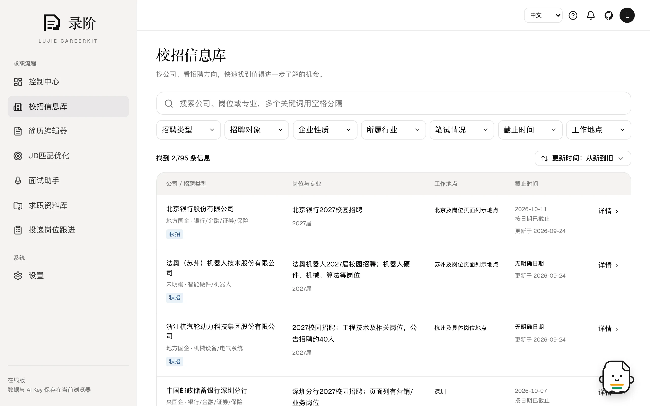650x406 pixels.
Task: Click 找到 2,795 条信息 result count
Action: pyautogui.click(x=183, y=158)
